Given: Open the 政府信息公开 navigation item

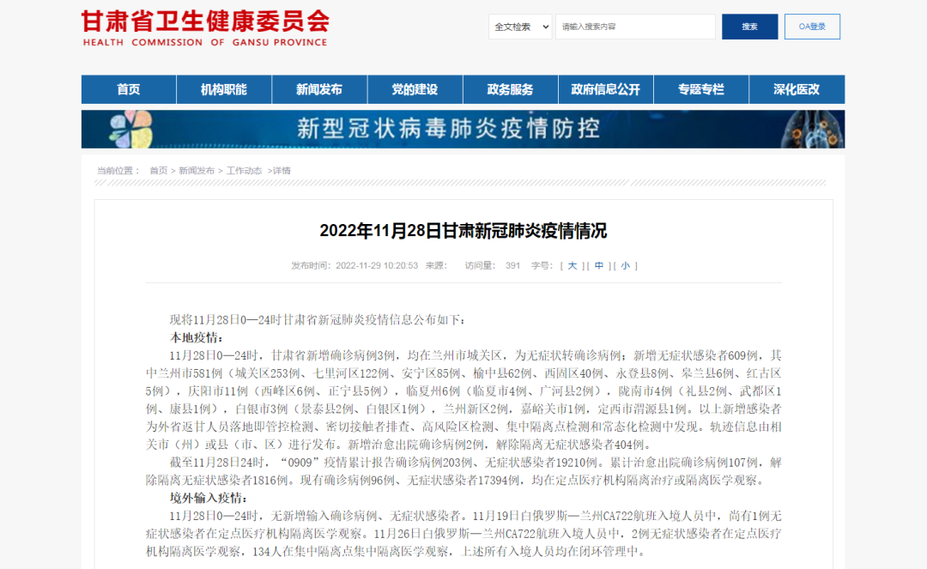Looking at the screenshot, I should click(605, 89).
